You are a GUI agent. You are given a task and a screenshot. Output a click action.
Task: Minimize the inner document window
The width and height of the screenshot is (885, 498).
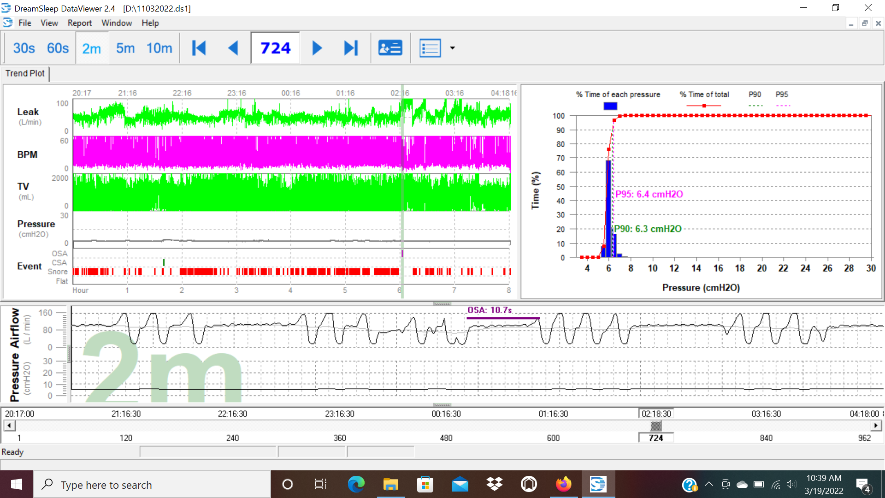(851, 23)
